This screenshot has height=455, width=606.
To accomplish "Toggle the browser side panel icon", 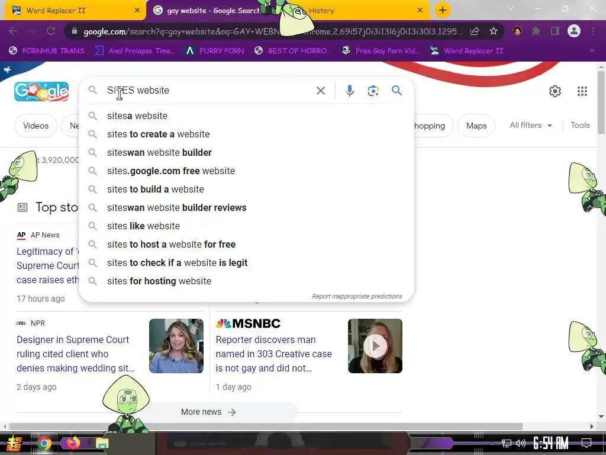I will 555,31.
